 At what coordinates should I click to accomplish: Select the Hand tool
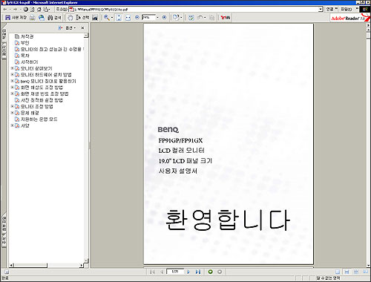[70, 18]
